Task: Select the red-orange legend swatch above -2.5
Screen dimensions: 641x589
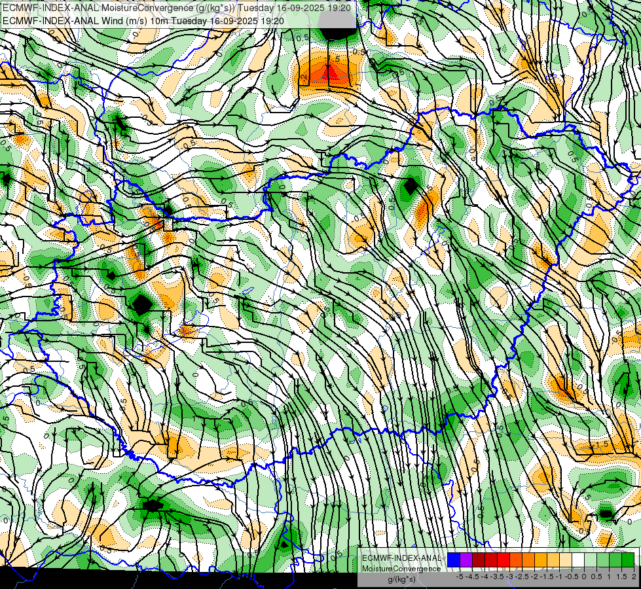Action: 516,560
